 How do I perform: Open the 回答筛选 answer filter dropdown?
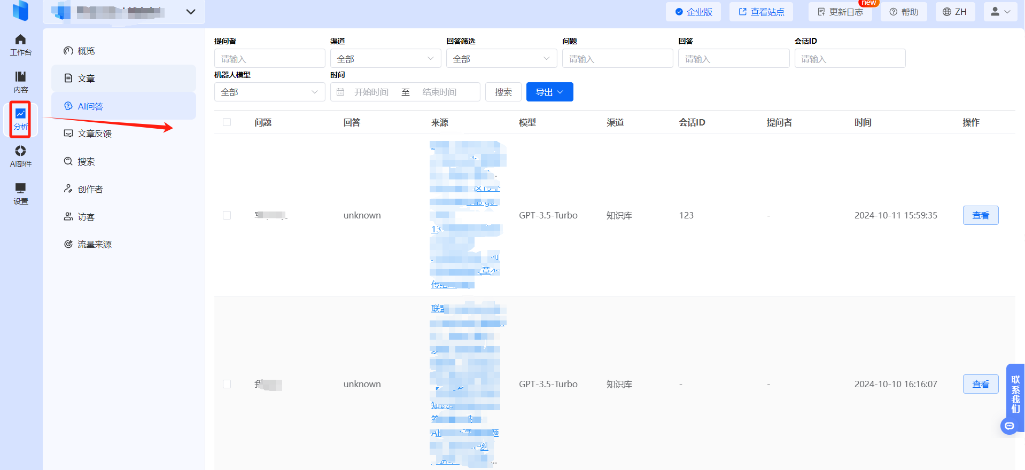[501, 58]
